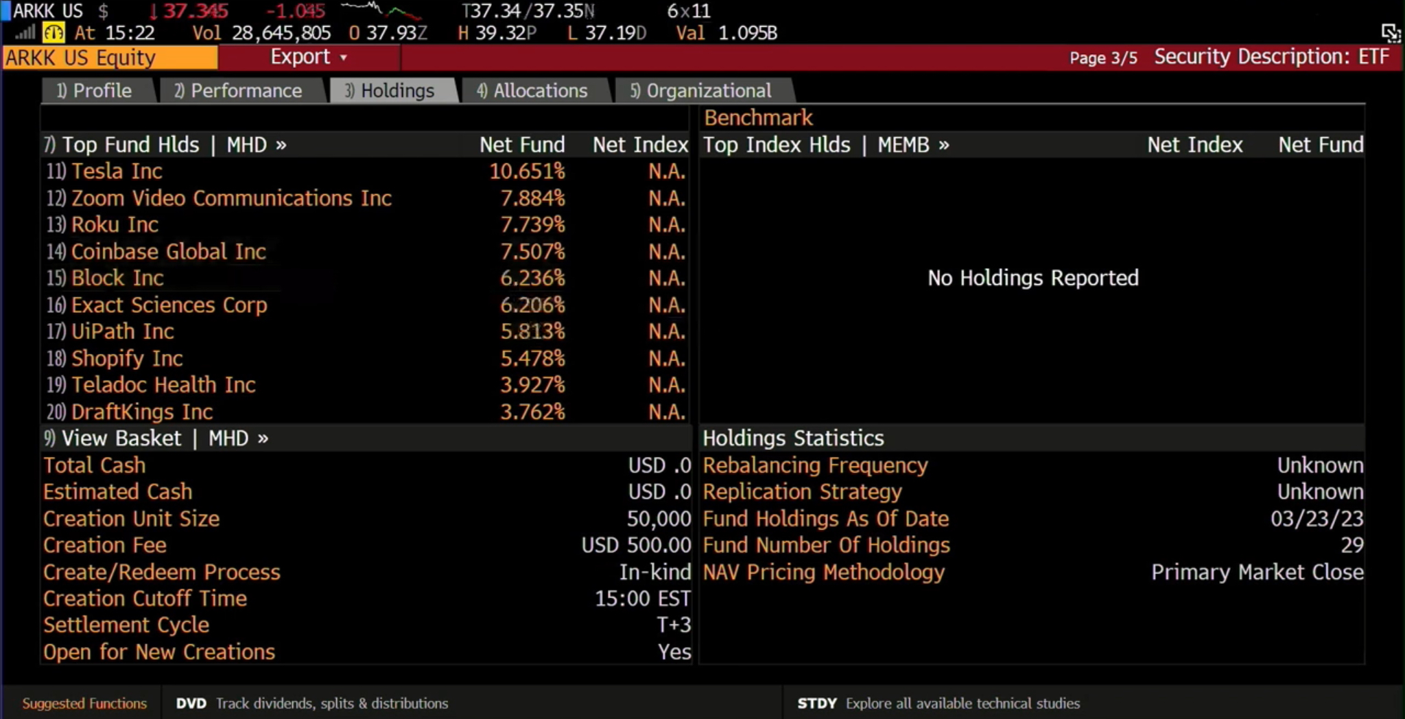Open UiPath Inc holding

122,331
